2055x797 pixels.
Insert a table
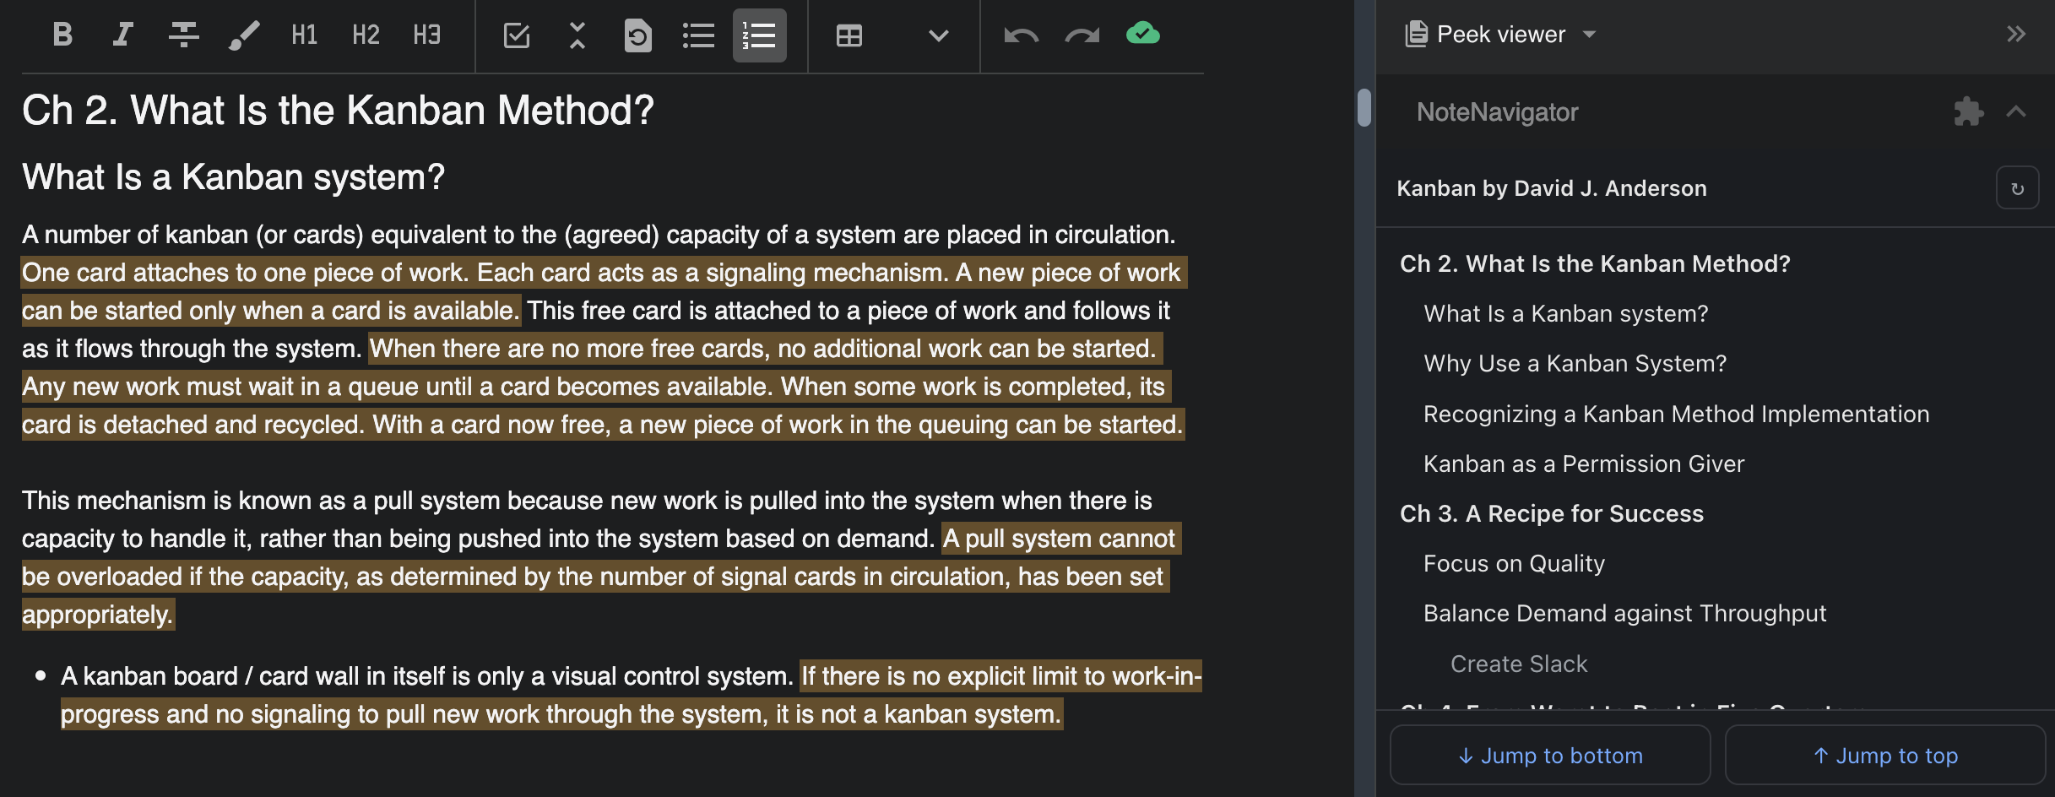point(849,35)
